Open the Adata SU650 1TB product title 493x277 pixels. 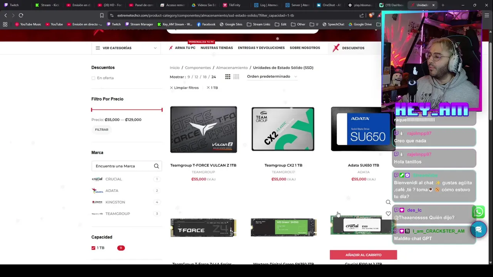point(363,165)
